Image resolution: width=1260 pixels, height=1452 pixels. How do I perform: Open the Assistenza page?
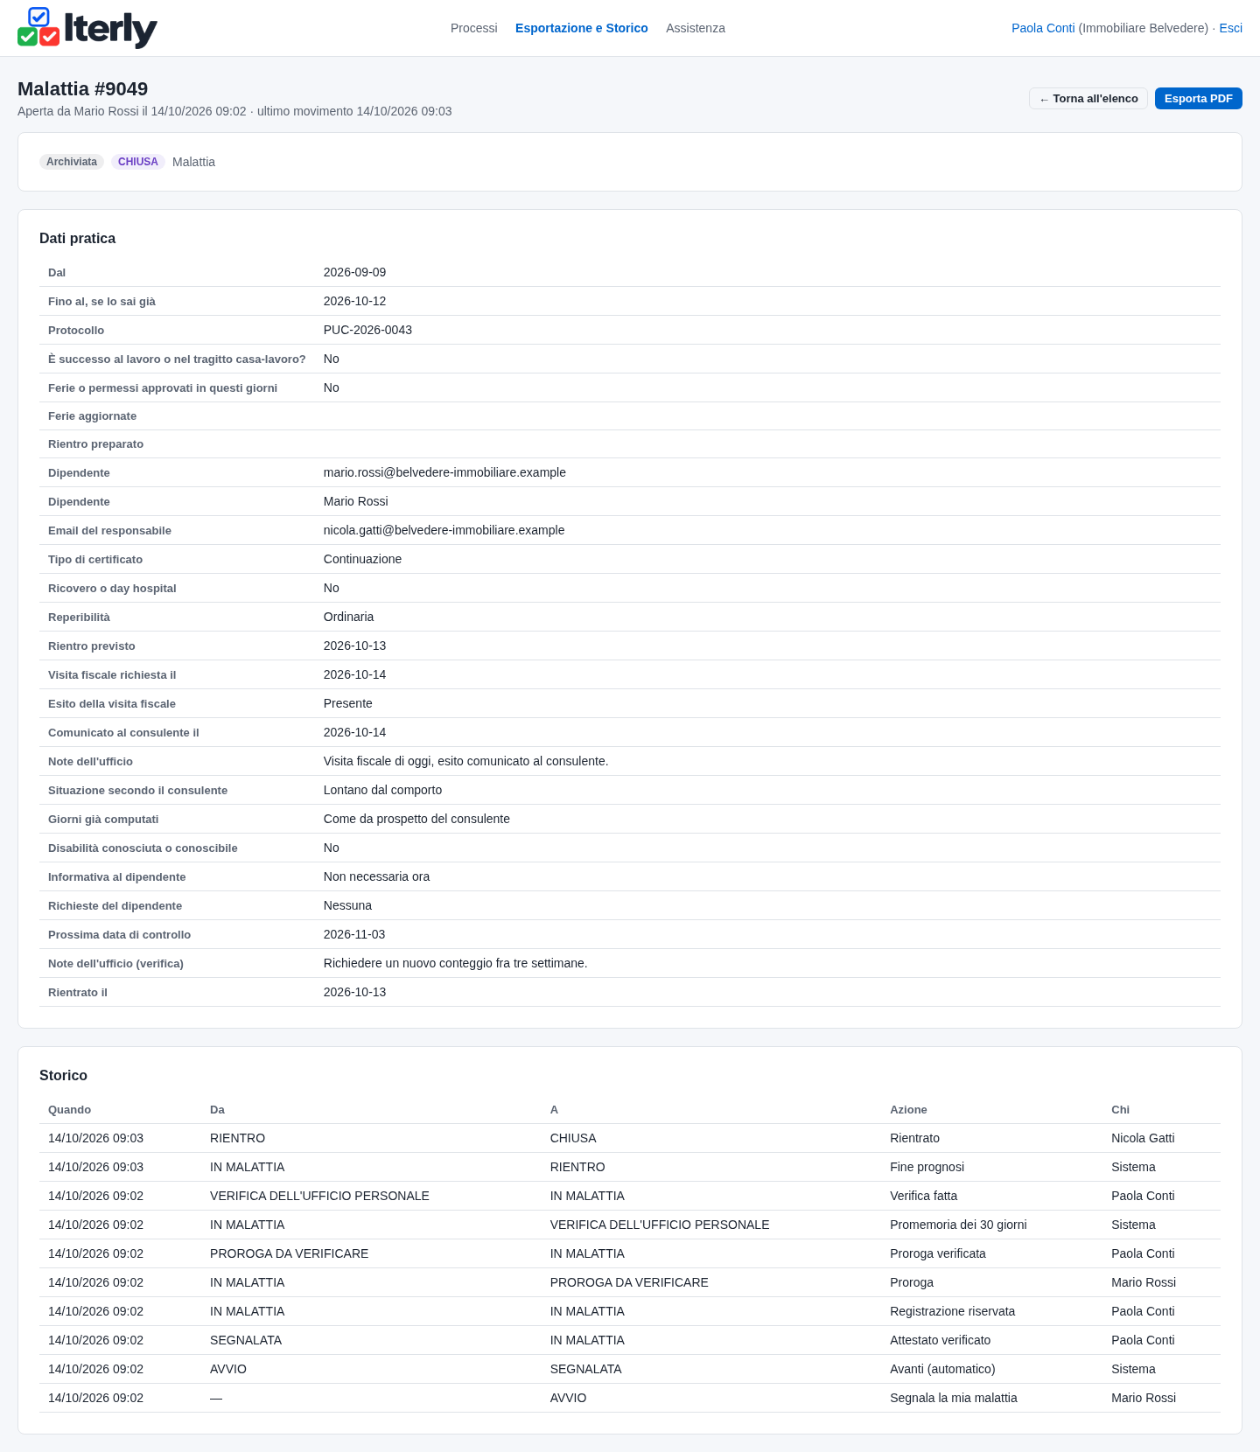click(x=696, y=28)
